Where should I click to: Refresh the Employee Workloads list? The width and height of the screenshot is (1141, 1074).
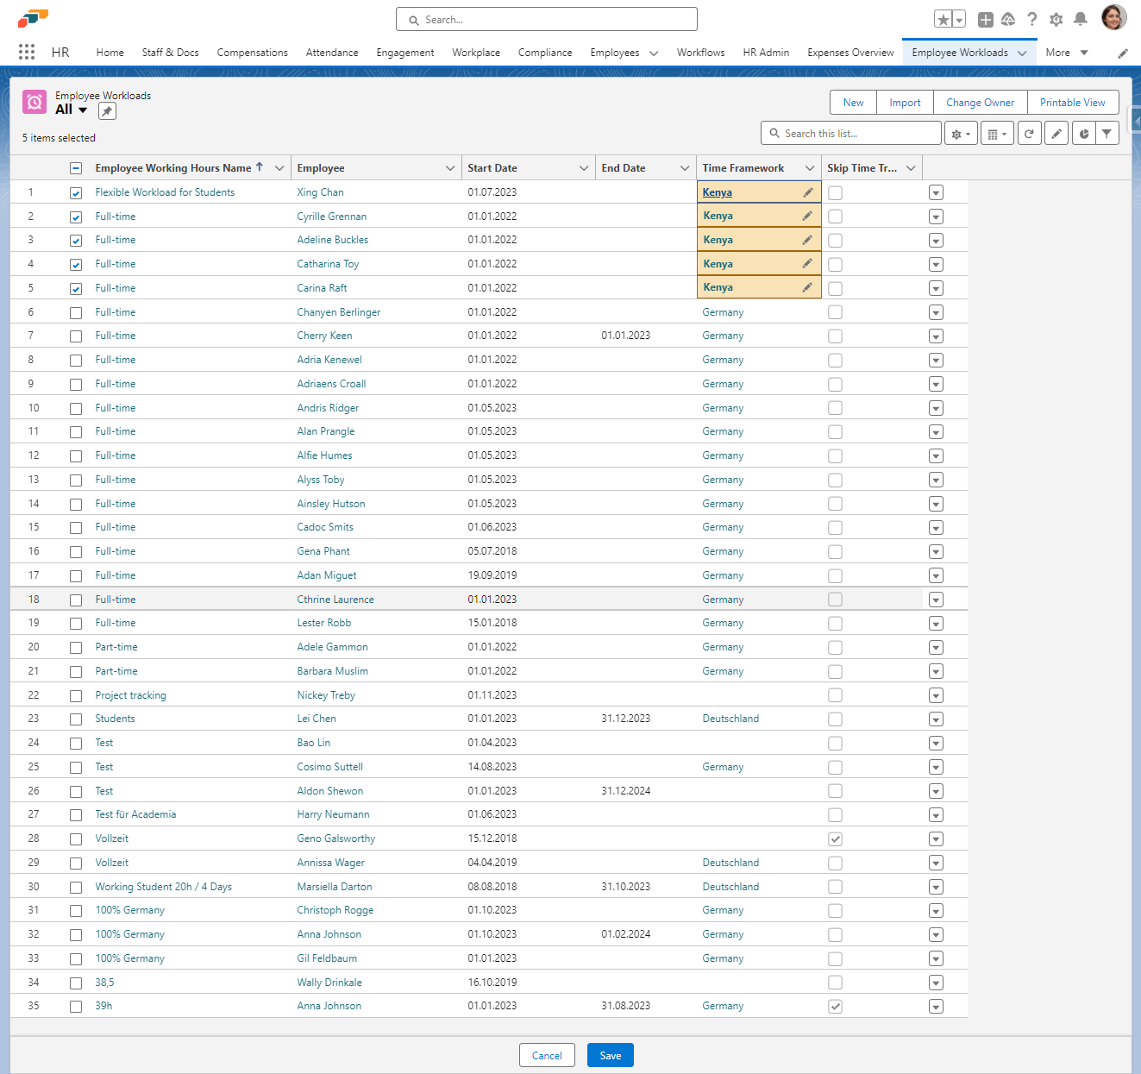pyautogui.click(x=1029, y=134)
